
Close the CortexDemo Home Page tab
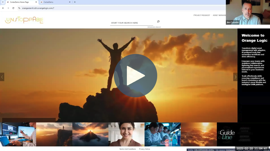click(36, 2)
